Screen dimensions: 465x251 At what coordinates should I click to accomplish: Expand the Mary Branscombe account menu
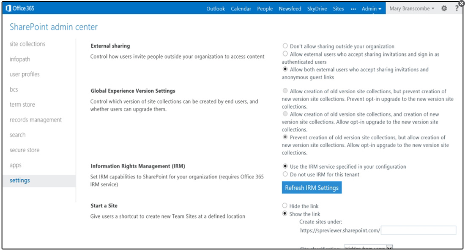(x=412, y=8)
